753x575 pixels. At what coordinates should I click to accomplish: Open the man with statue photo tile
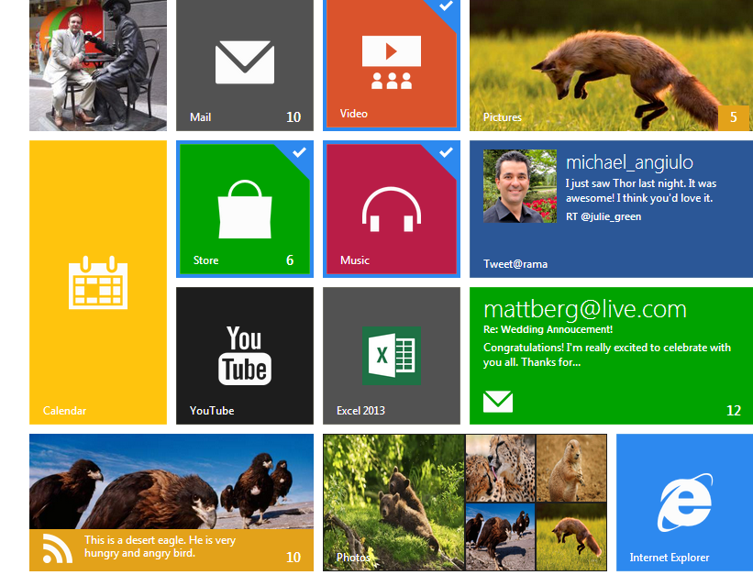point(98,64)
